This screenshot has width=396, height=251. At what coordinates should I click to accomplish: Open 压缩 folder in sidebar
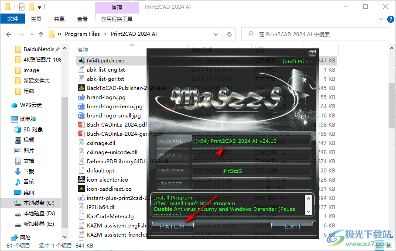tap(25, 91)
